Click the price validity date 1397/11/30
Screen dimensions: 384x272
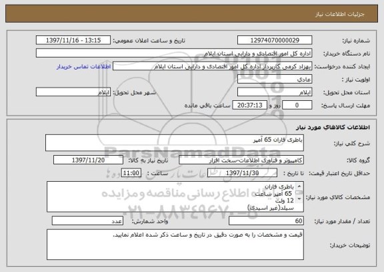click(242, 173)
